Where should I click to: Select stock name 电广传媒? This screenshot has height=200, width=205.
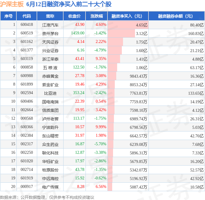[x=50, y=187]
